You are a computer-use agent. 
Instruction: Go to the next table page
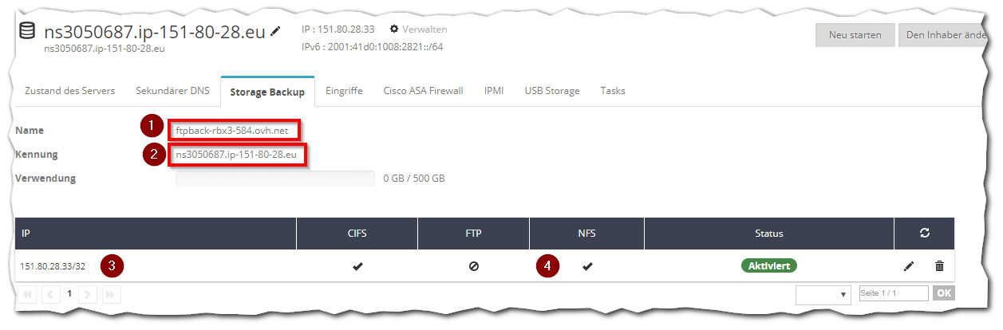87,294
